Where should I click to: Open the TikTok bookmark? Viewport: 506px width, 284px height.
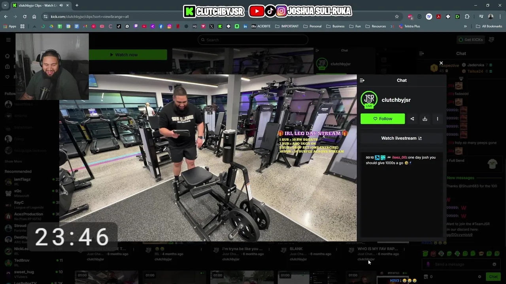tap(119, 26)
